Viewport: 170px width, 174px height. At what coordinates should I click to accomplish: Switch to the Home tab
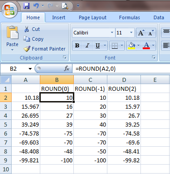click(33, 17)
